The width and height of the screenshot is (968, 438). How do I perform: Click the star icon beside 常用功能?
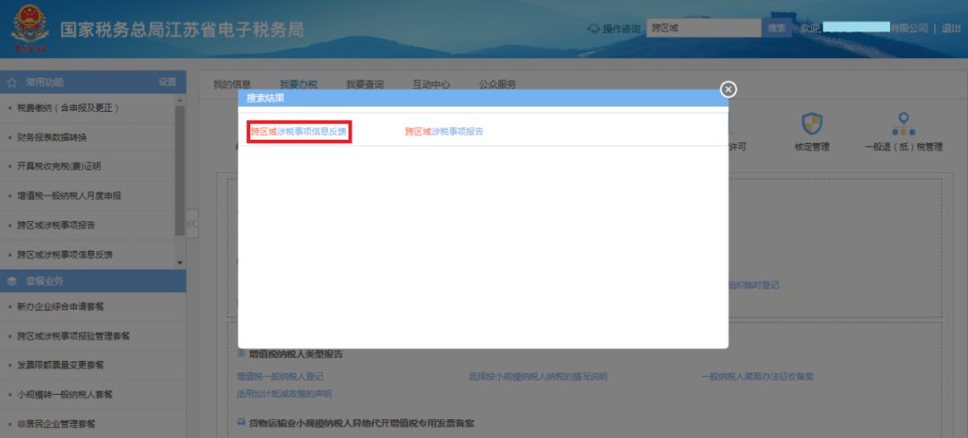click(13, 82)
